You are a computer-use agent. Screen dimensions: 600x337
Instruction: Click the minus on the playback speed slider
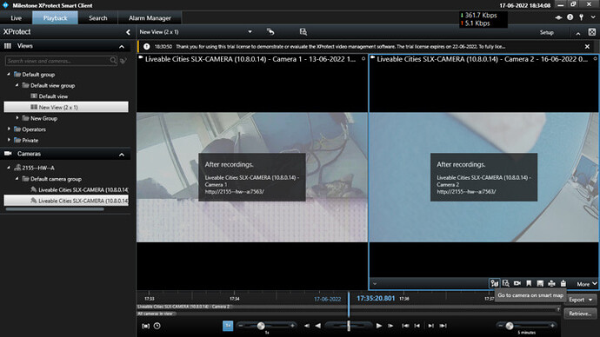241,326
